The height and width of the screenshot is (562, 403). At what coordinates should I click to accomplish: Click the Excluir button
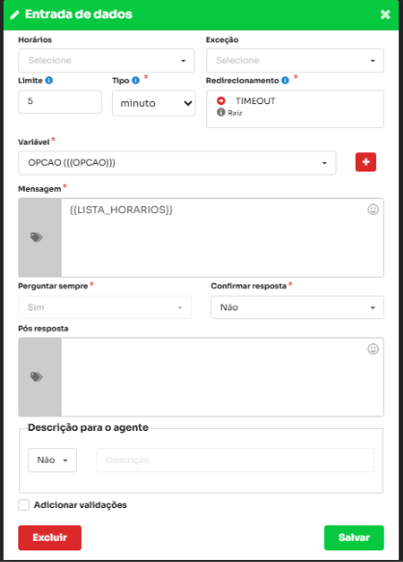pyautogui.click(x=50, y=538)
